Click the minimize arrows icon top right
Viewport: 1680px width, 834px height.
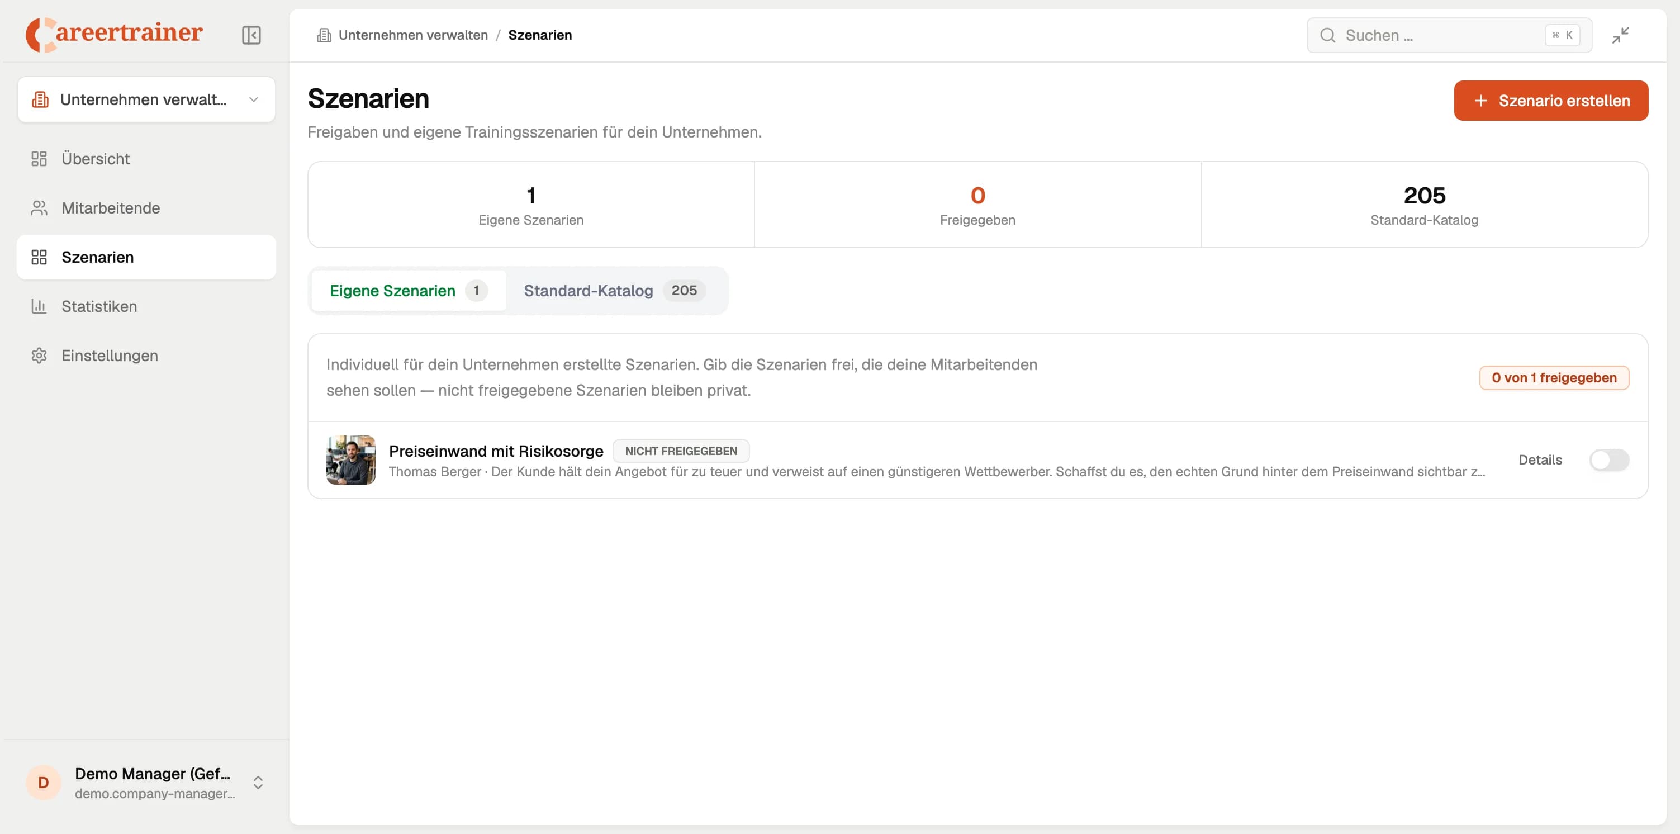[x=1621, y=35]
